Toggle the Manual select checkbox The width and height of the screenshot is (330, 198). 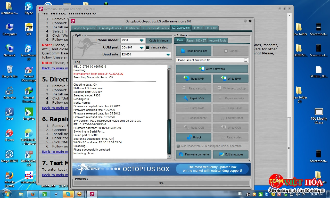148,47
